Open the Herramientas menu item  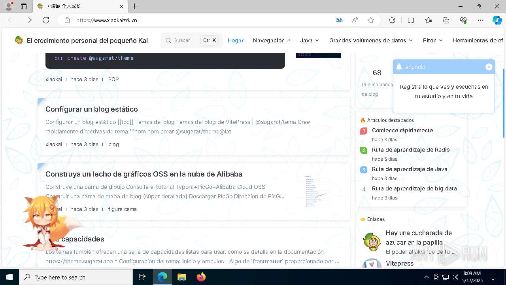478,40
